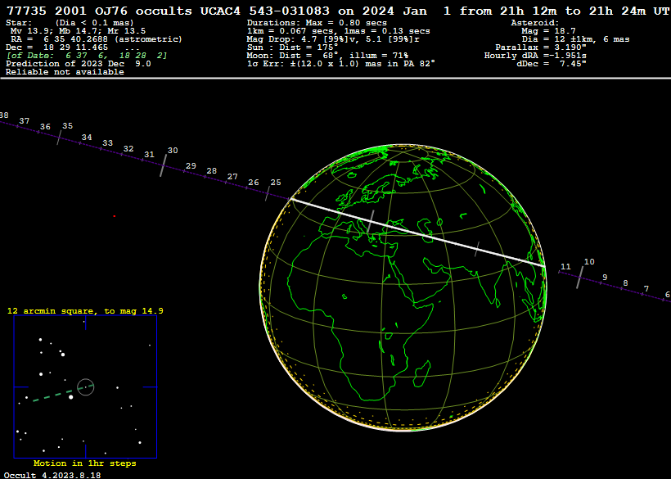Click the minute marker labeled 37

pyautogui.click(x=25, y=121)
